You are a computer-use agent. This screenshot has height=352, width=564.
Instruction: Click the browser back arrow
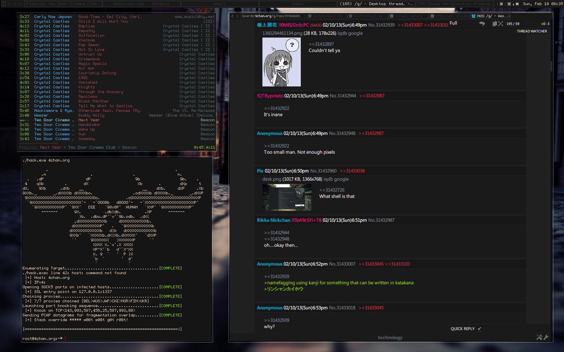click(x=232, y=16)
